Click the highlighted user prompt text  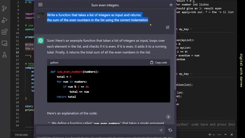tap(98, 18)
